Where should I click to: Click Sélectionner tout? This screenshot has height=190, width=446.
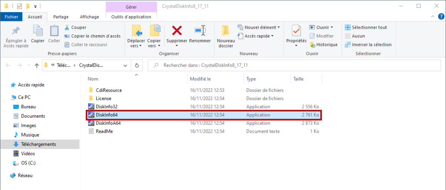(x=366, y=27)
